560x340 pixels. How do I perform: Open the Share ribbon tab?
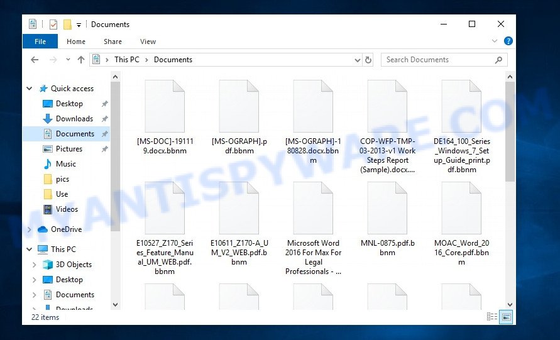click(113, 41)
